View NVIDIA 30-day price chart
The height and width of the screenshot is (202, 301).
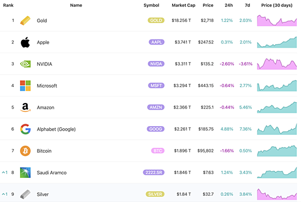click(x=277, y=64)
